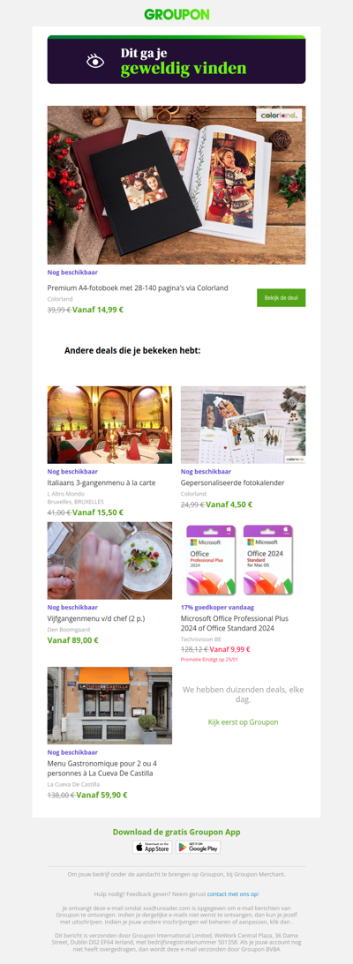Screen dimensions: 353x964
Task: Open 'Italiaans 3-gangenmenu à la carte' title
Action: (x=102, y=482)
